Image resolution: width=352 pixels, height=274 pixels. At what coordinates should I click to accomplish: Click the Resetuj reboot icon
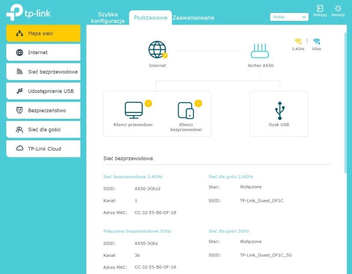338,8
